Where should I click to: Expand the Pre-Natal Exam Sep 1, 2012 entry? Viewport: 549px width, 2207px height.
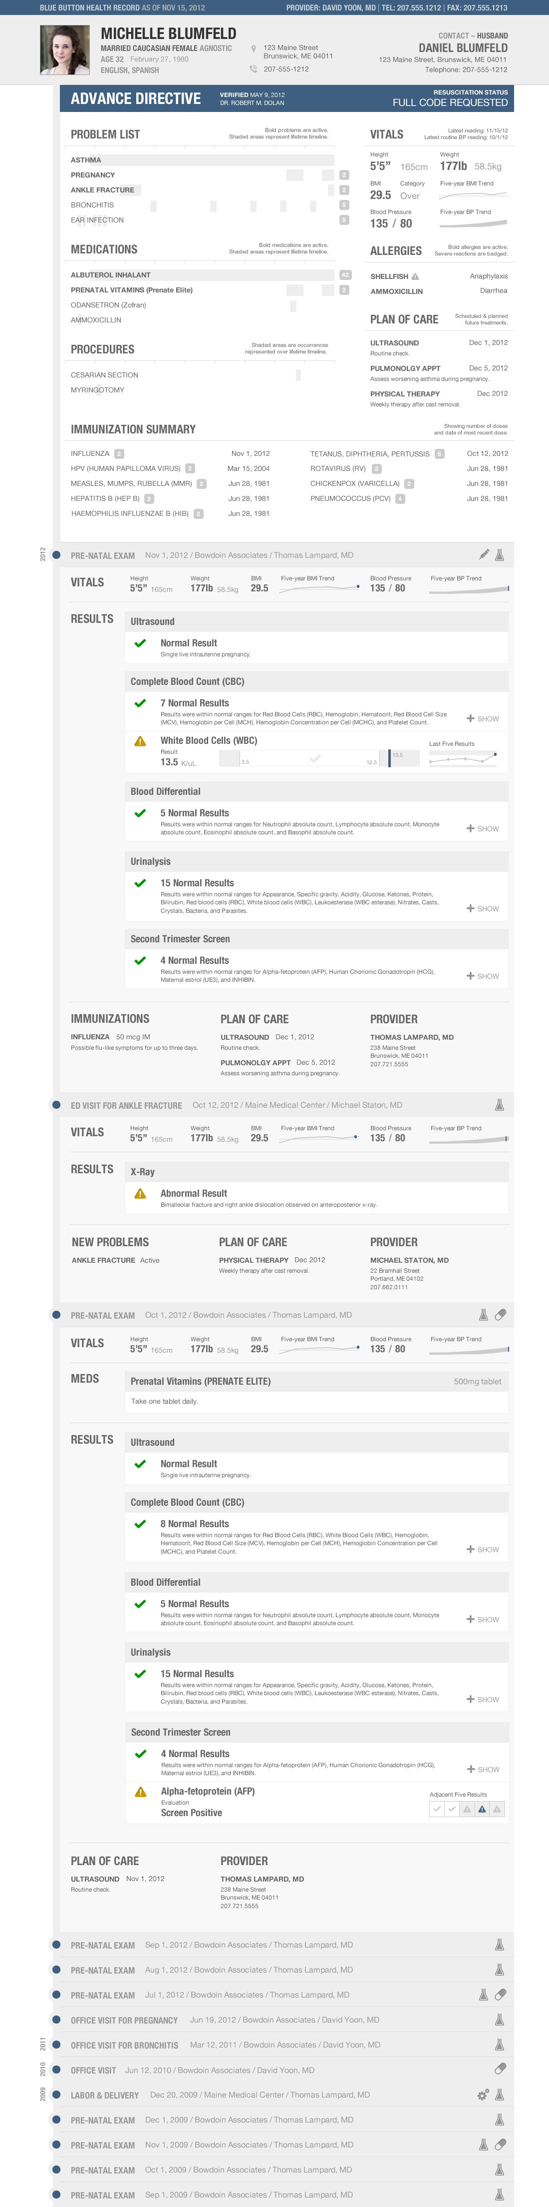pyautogui.click(x=283, y=1945)
